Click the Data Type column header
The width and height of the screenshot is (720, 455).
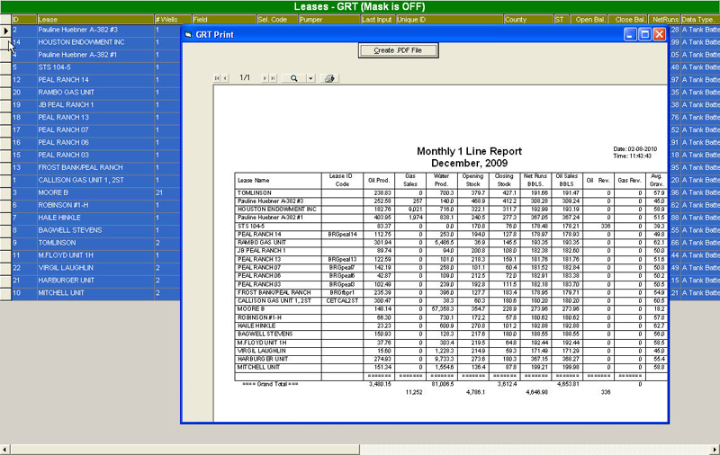[x=700, y=19]
